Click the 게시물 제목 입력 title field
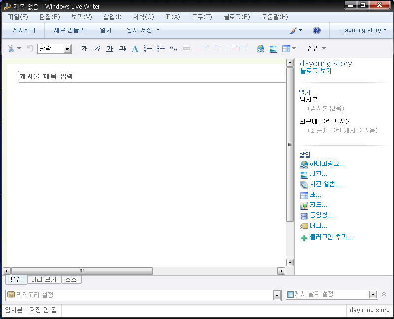The width and height of the screenshot is (394, 319). [152, 77]
